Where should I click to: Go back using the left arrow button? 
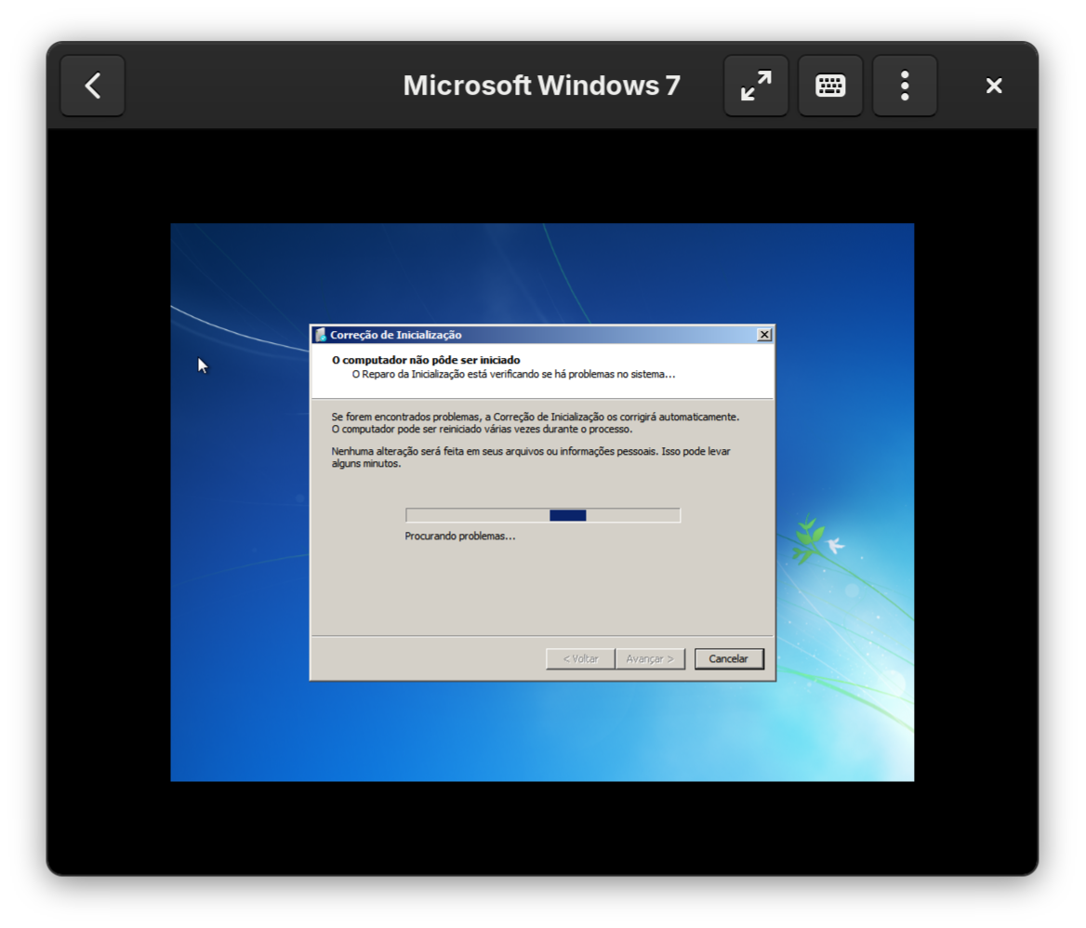pos(93,86)
